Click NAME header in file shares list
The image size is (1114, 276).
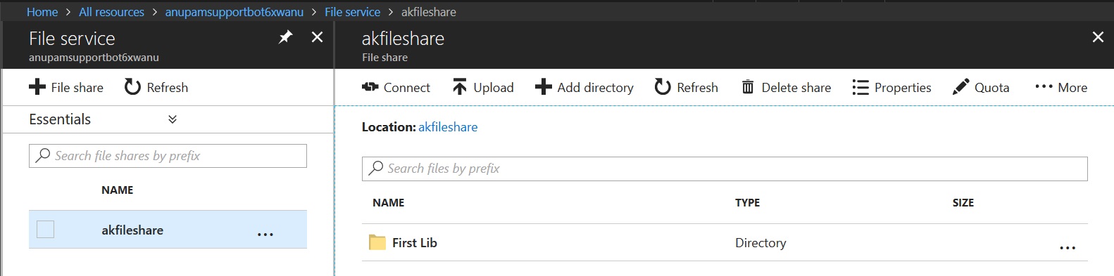click(x=118, y=190)
